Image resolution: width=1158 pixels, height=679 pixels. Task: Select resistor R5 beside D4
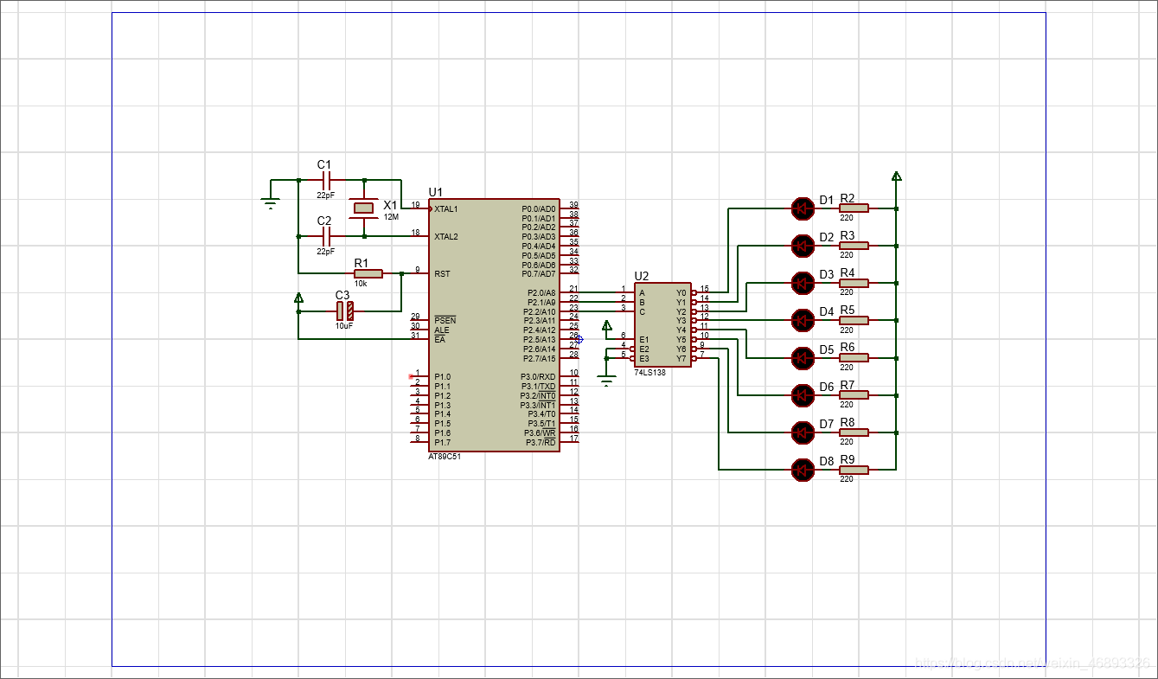click(x=854, y=320)
